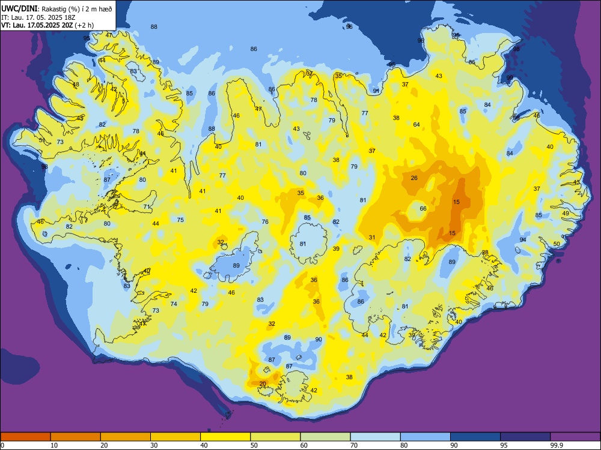Image resolution: width=601 pixels, height=450 pixels.
Task: Click the purple swatch right of 99.9
Action: pos(575,437)
